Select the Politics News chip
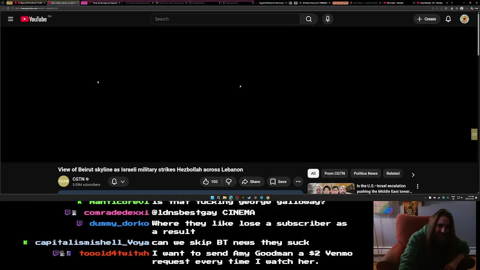 (x=366, y=173)
